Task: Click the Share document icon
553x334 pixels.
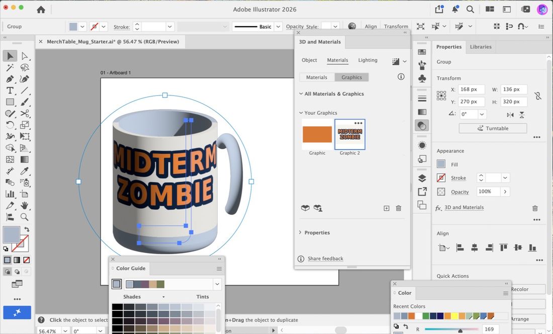Action: point(439,9)
